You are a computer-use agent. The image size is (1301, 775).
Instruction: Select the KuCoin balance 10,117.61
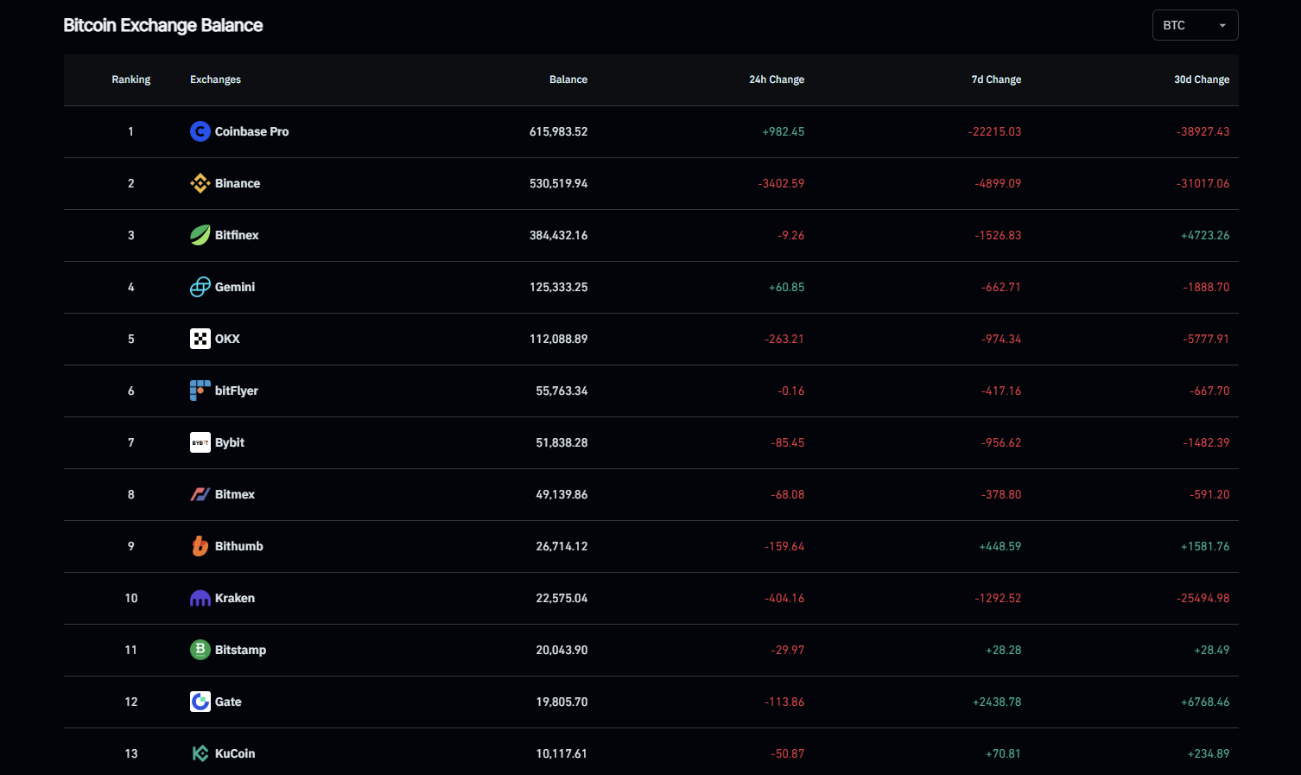click(x=562, y=753)
